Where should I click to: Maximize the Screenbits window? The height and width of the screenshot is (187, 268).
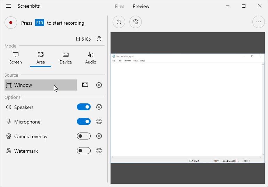tap(244, 6)
